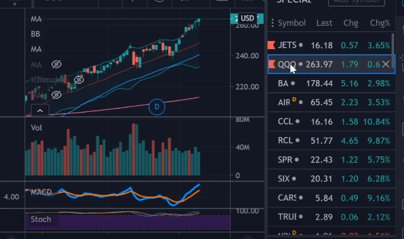
Task: Toggle visibility eye on MA row above Ichimoku
Action: [56, 64]
